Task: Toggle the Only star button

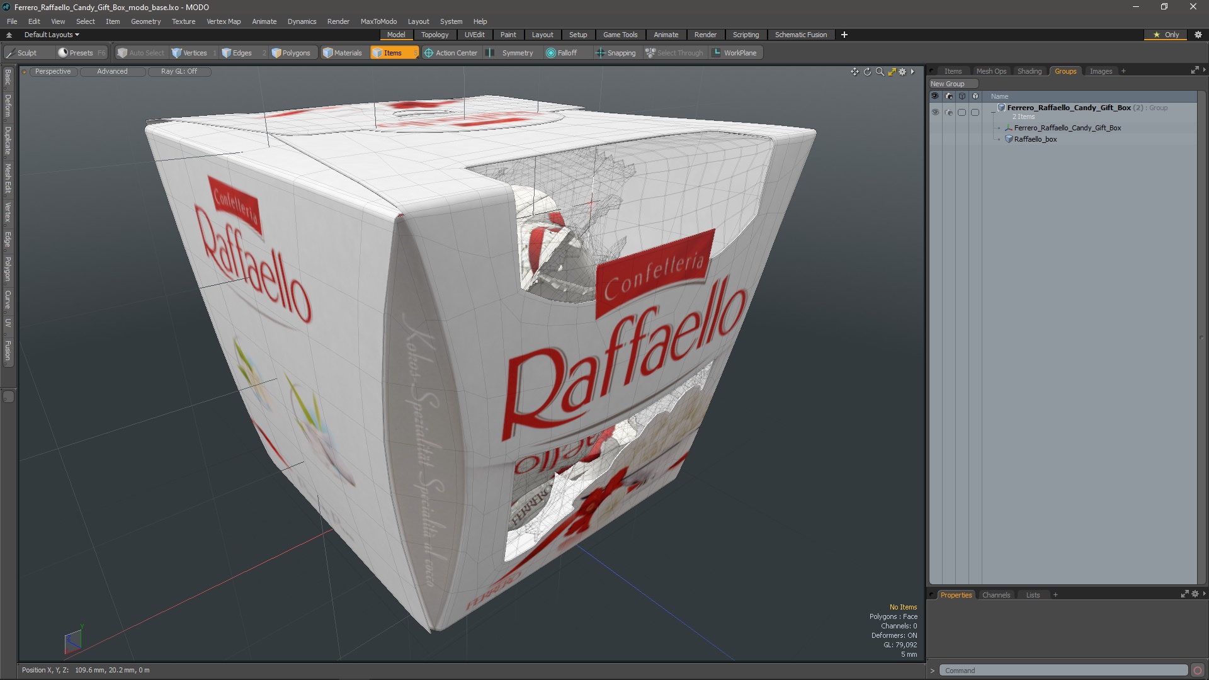Action: tap(1166, 35)
